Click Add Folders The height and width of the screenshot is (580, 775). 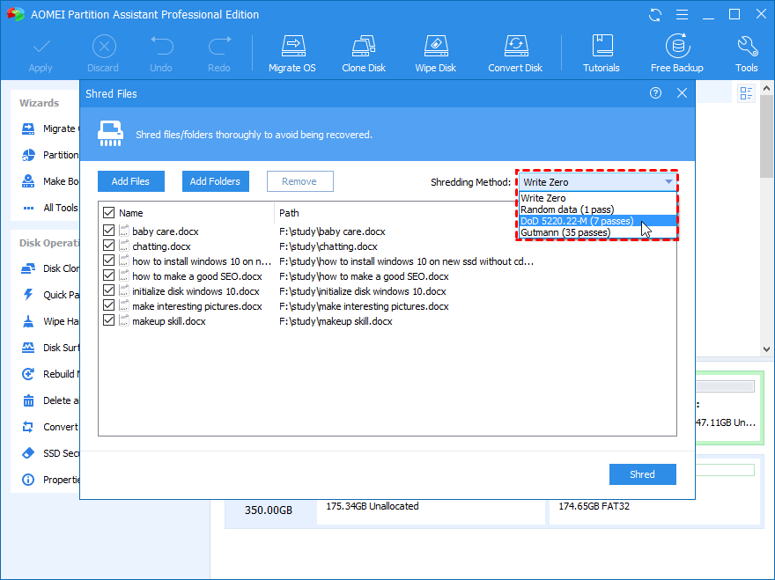215,180
